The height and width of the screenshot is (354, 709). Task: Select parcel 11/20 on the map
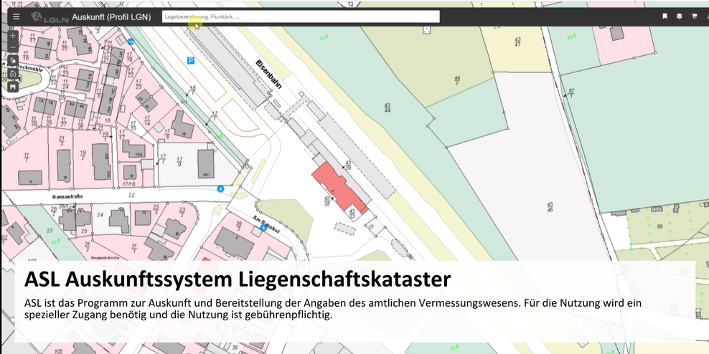[64, 45]
